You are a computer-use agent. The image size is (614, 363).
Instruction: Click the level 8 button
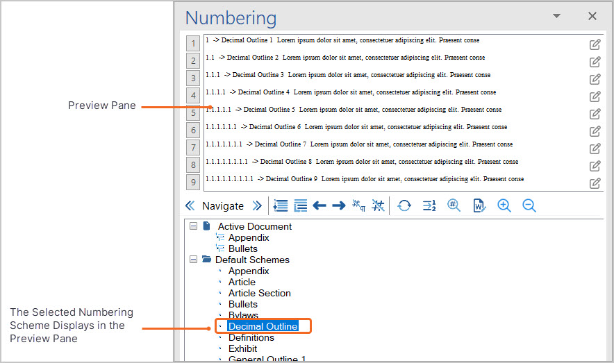(193, 164)
